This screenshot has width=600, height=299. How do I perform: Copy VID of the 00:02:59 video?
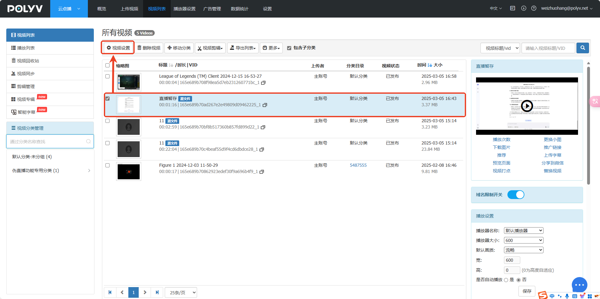263,127
